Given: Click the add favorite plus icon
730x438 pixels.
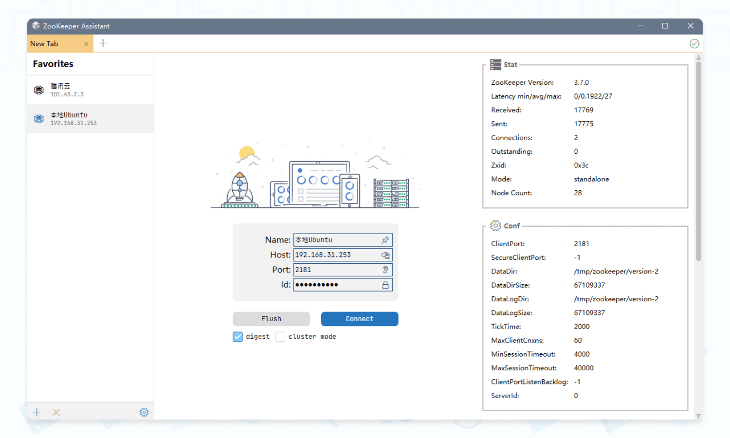Looking at the screenshot, I should point(37,412).
